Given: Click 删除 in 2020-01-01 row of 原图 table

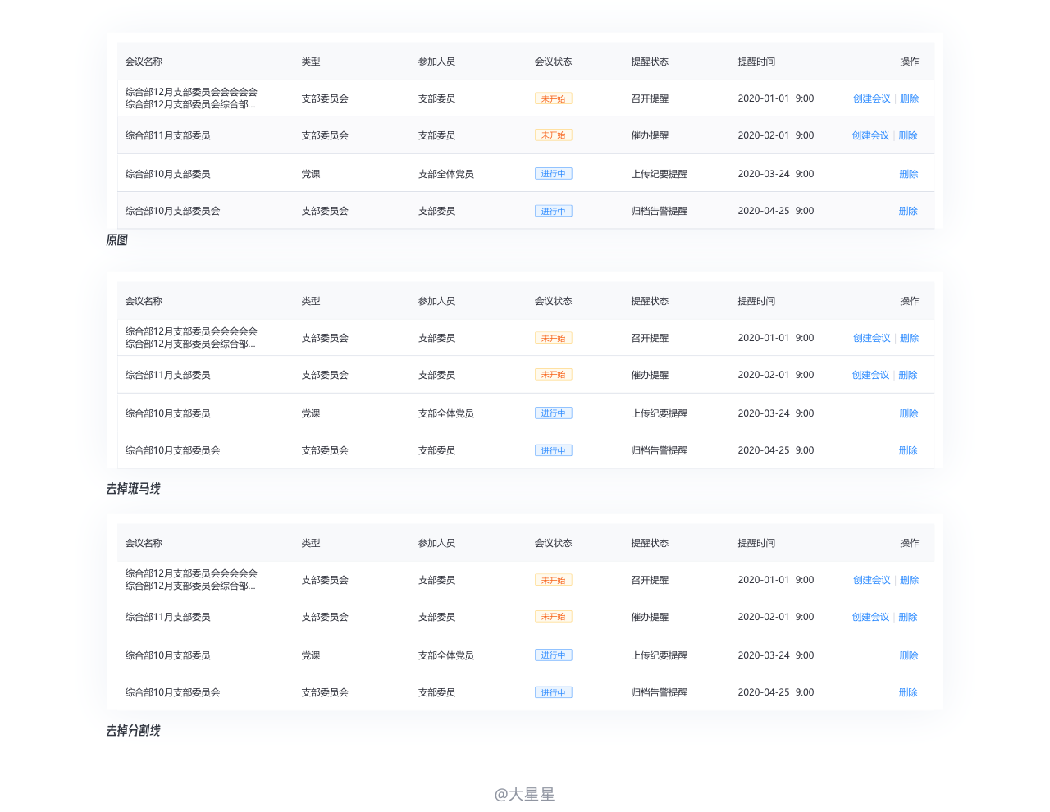Looking at the screenshot, I should [x=909, y=98].
